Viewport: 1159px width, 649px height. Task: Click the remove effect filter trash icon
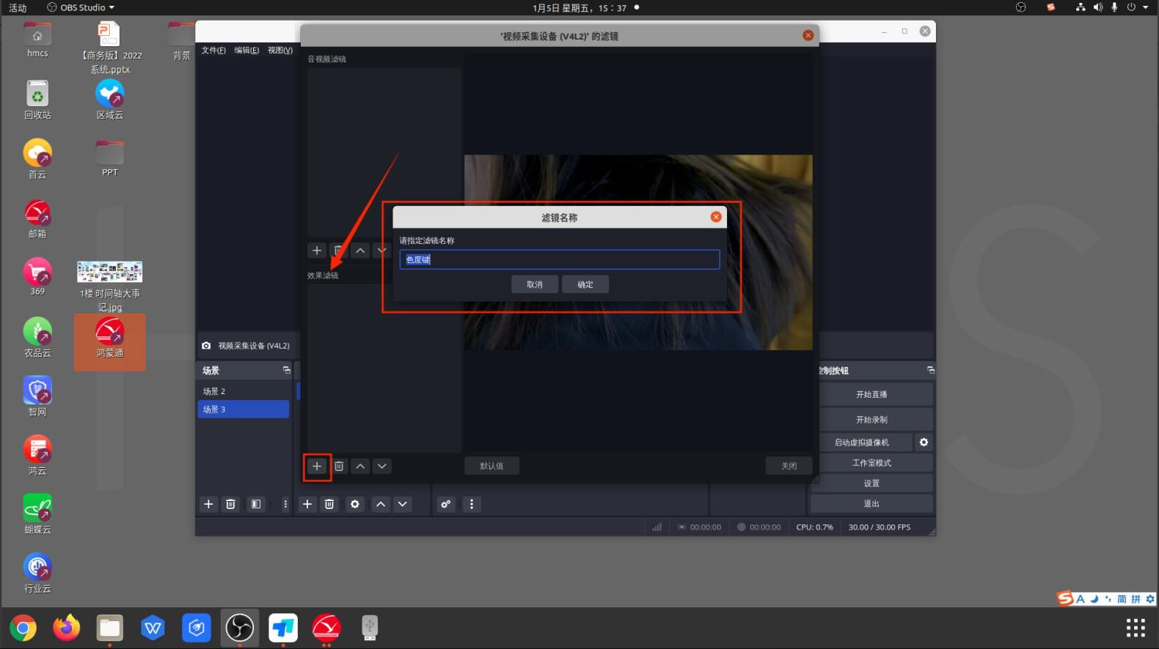(x=339, y=467)
